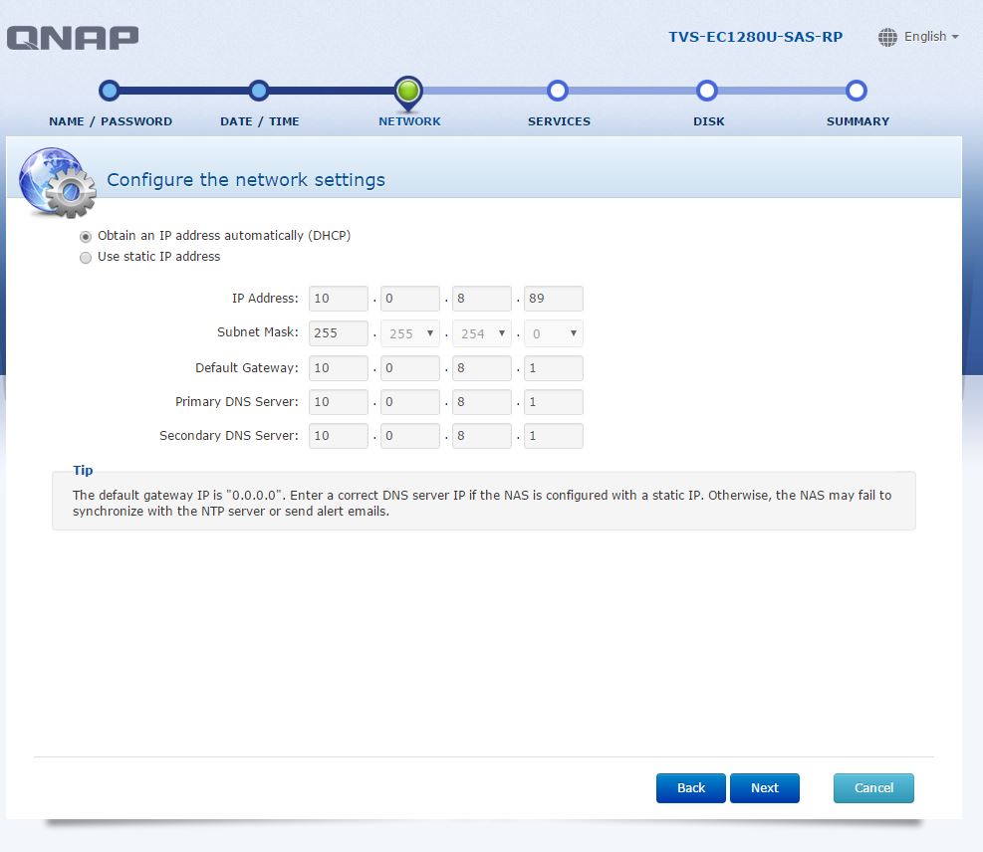
Task: Click the Next button
Action: pos(764,788)
